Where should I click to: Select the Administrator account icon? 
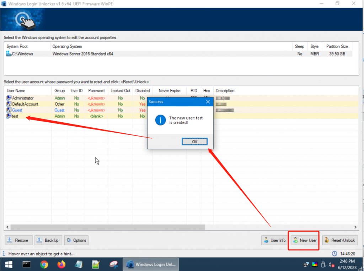coord(9,98)
